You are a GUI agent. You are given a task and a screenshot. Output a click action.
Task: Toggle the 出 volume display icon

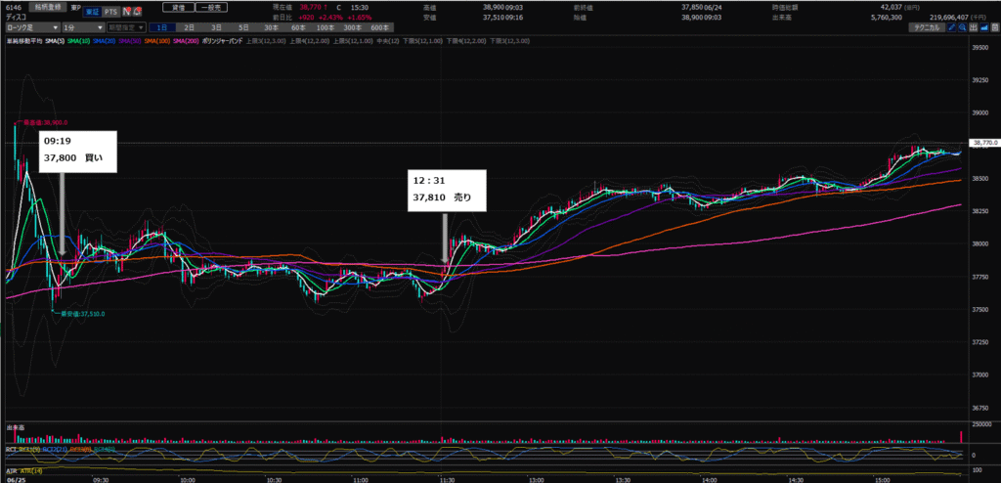click(x=973, y=28)
